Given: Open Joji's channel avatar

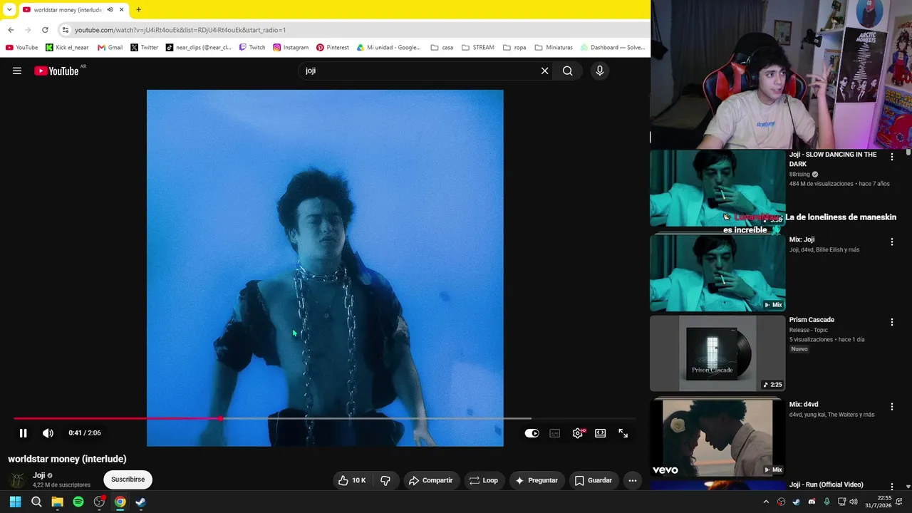Looking at the screenshot, I should [x=17, y=480].
